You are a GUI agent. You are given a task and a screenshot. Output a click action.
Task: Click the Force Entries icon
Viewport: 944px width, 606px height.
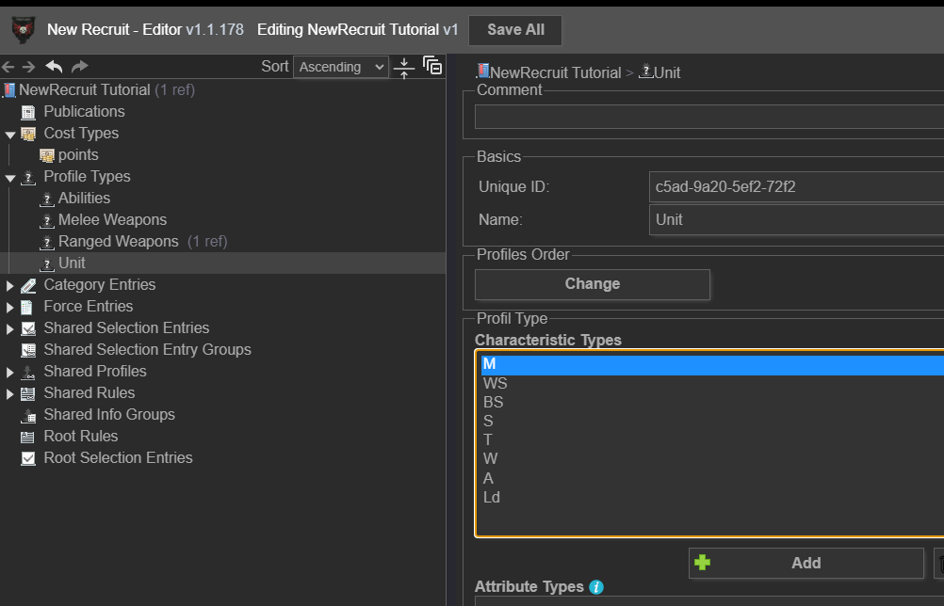coord(27,307)
